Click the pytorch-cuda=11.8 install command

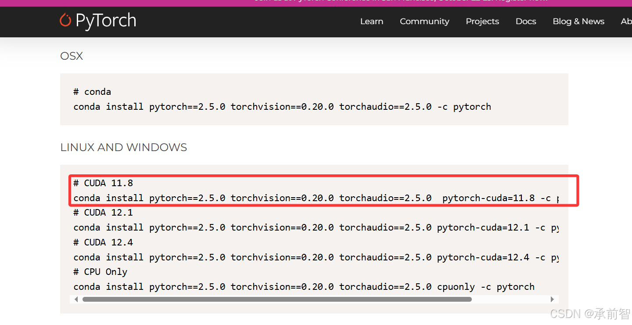[316, 198]
